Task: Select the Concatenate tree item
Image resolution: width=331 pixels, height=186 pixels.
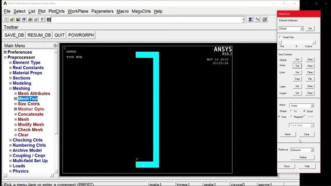Action: 31,114
